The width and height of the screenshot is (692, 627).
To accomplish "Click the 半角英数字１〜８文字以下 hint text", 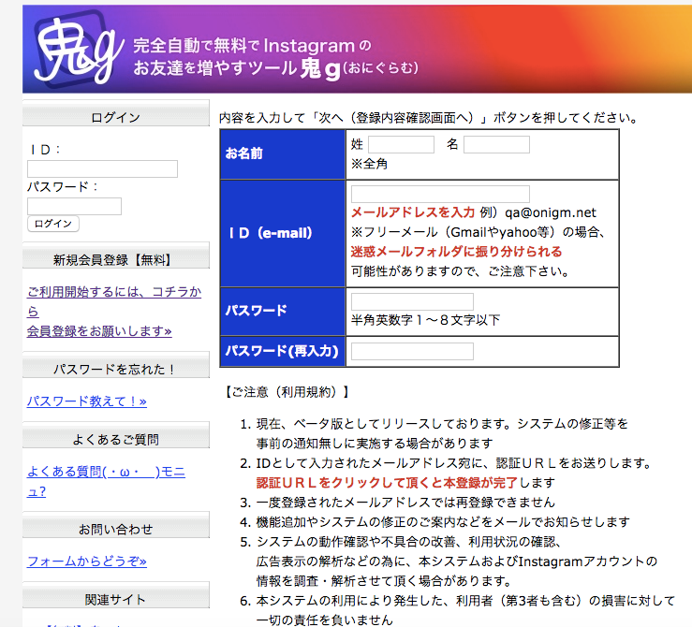I will coord(425,320).
